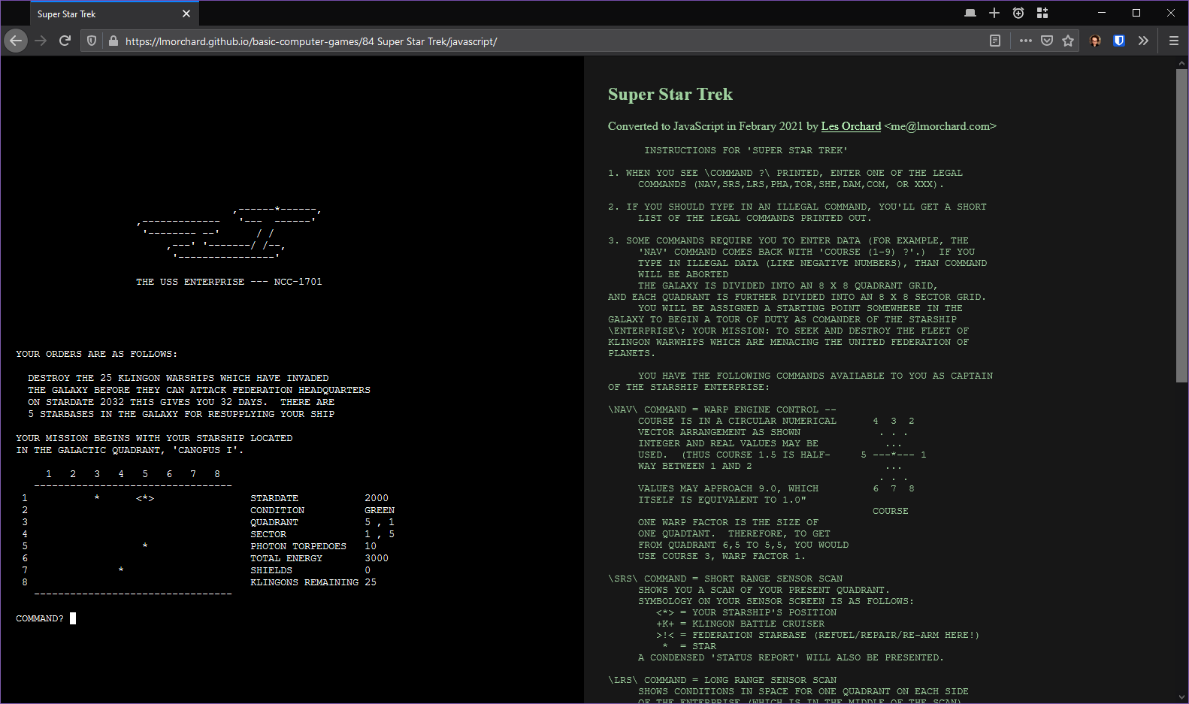
Task: Click the PHOTON TORPEDOES status label
Action: [x=298, y=546]
